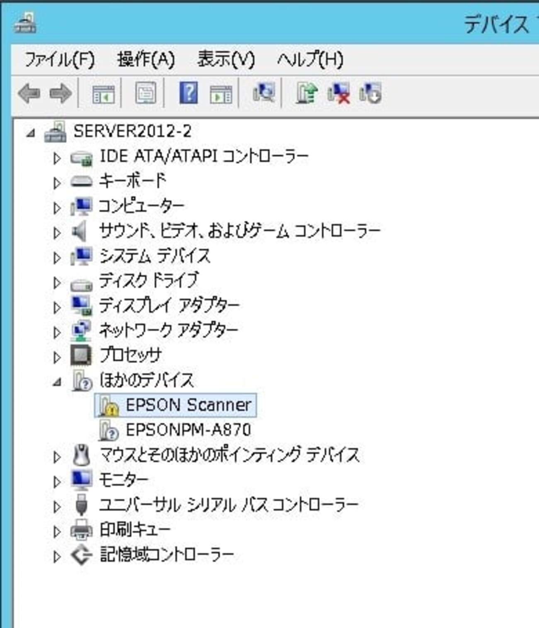Viewport: 539px width, 628px height.
Task: Open the ファイル(F) menu
Action: tap(60, 59)
